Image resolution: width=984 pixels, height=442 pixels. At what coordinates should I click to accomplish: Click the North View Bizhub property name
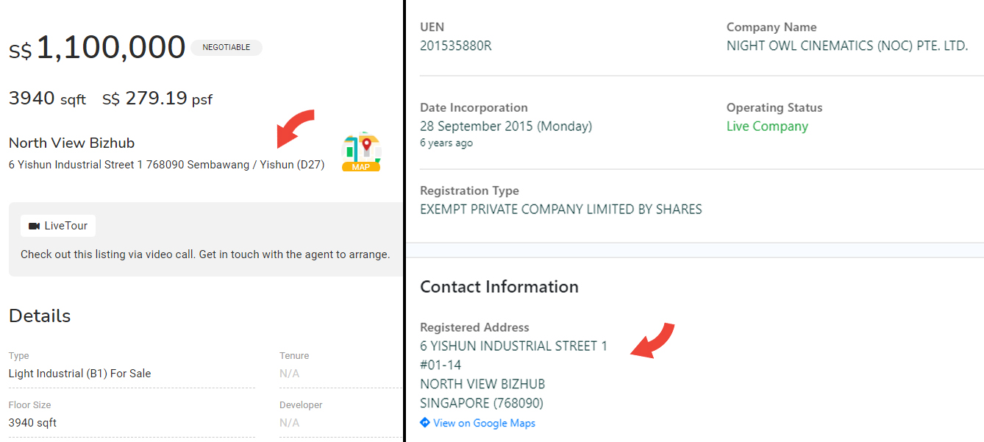tap(71, 143)
